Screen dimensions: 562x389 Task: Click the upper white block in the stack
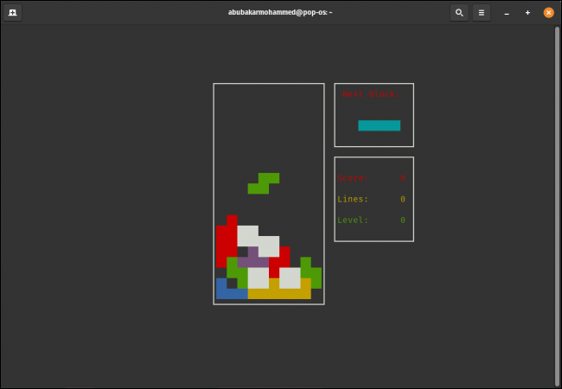pos(248,233)
